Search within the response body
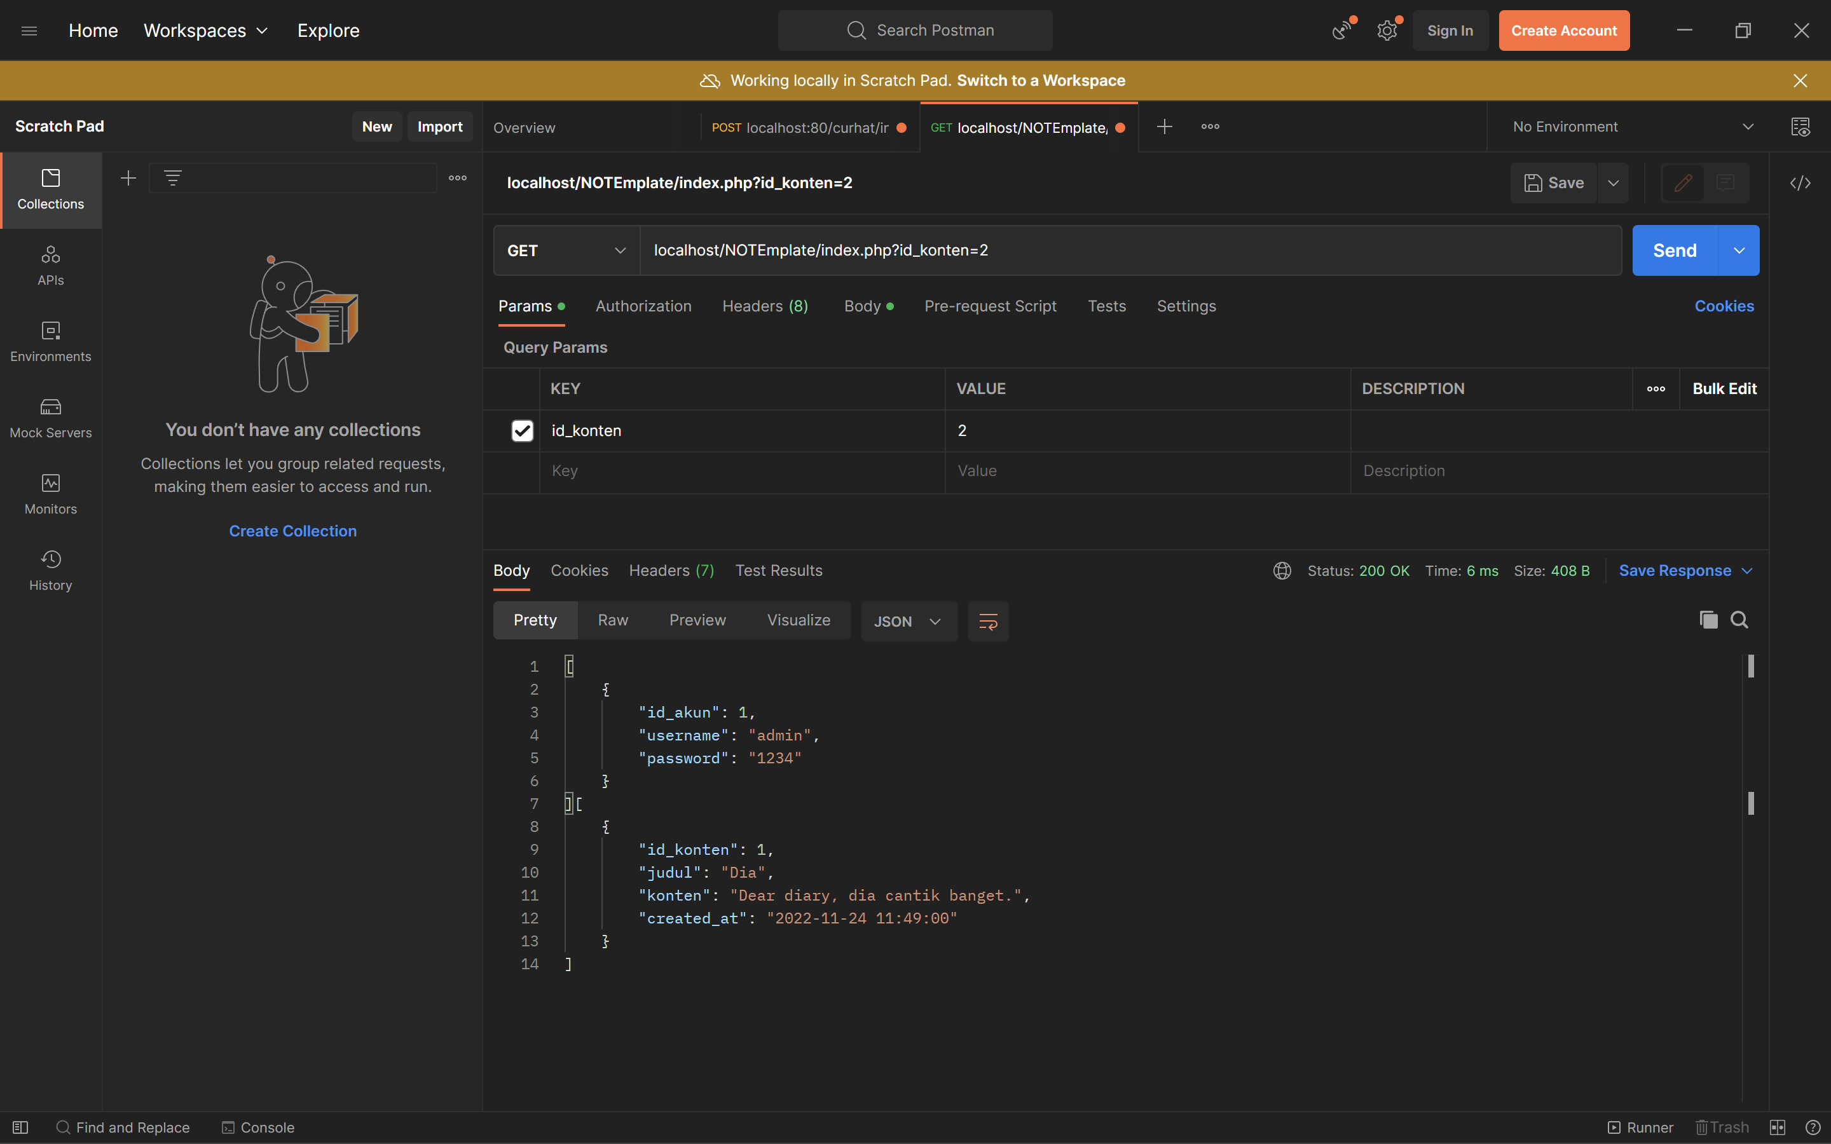 coord(1739,620)
